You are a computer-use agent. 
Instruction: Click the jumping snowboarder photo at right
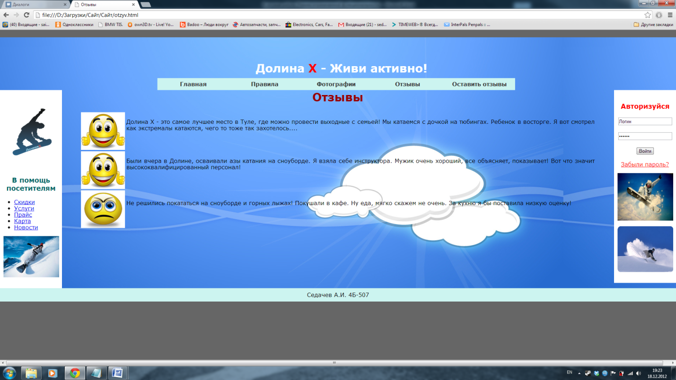click(x=645, y=197)
